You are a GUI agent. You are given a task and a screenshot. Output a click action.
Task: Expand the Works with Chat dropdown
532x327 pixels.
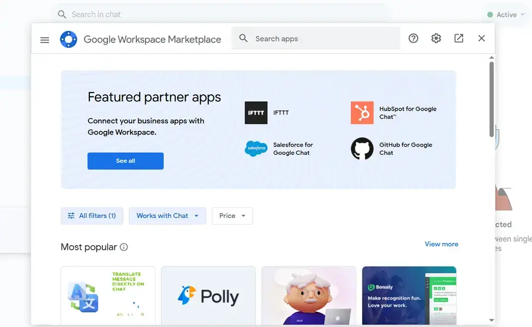[168, 216]
